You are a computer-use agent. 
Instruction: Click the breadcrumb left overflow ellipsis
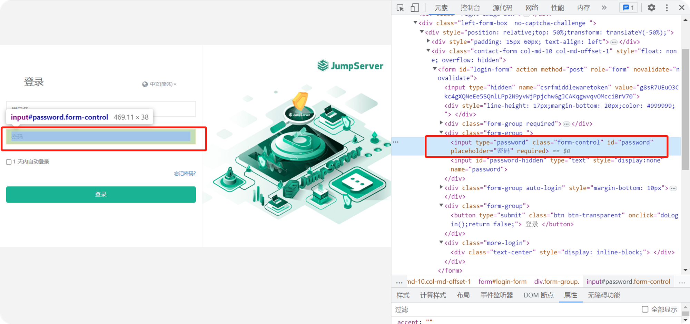(399, 282)
